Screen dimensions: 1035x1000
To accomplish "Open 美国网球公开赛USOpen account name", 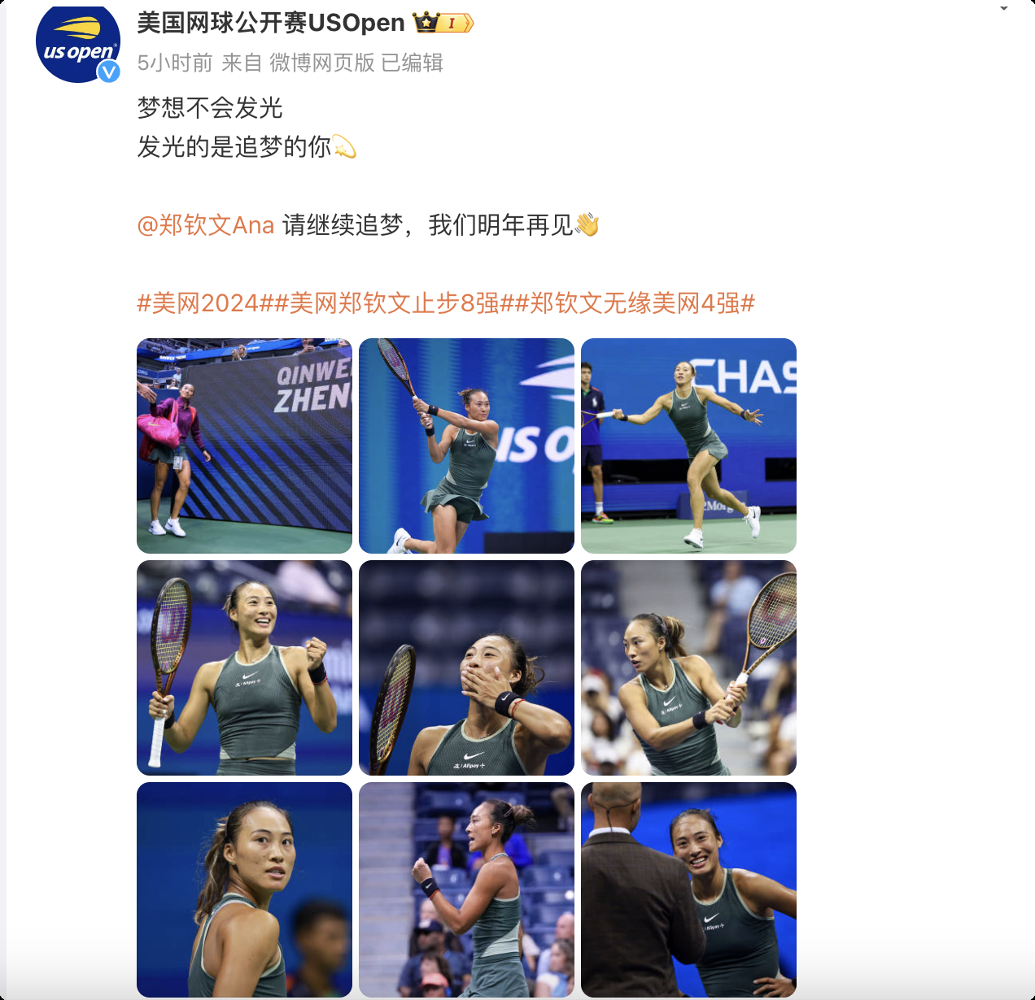I will point(271,23).
